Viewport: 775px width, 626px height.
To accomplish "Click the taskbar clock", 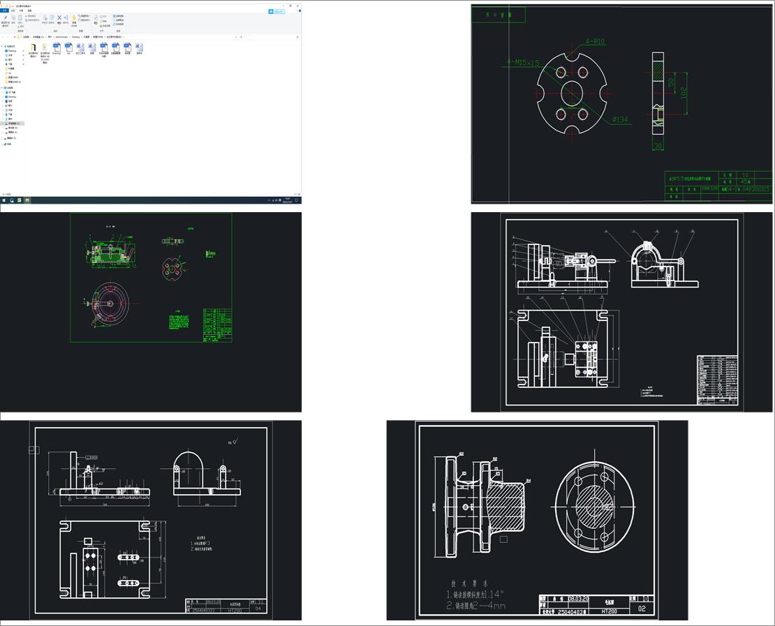I will [288, 200].
